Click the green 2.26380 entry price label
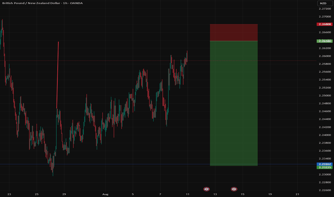This screenshot has height=197, width=334. coord(325,41)
